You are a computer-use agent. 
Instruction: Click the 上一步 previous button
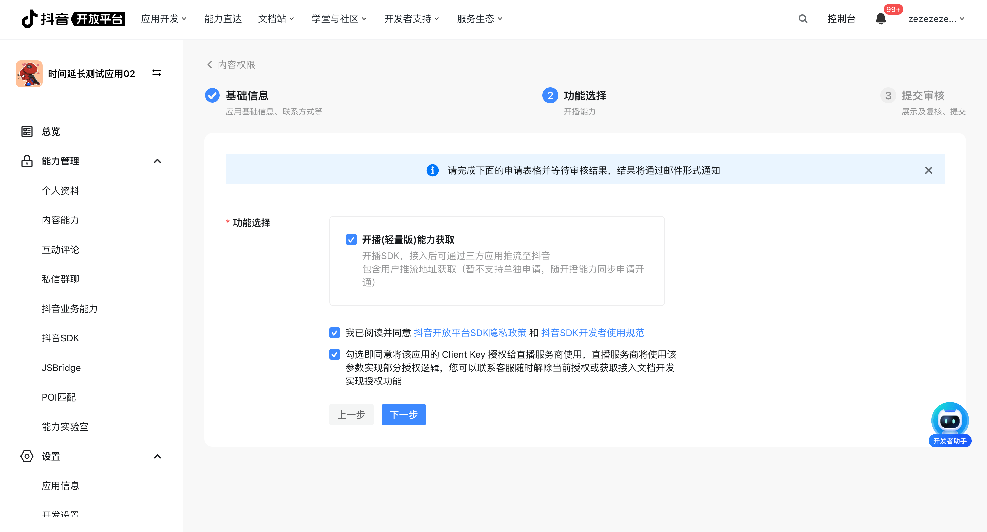[x=351, y=415]
